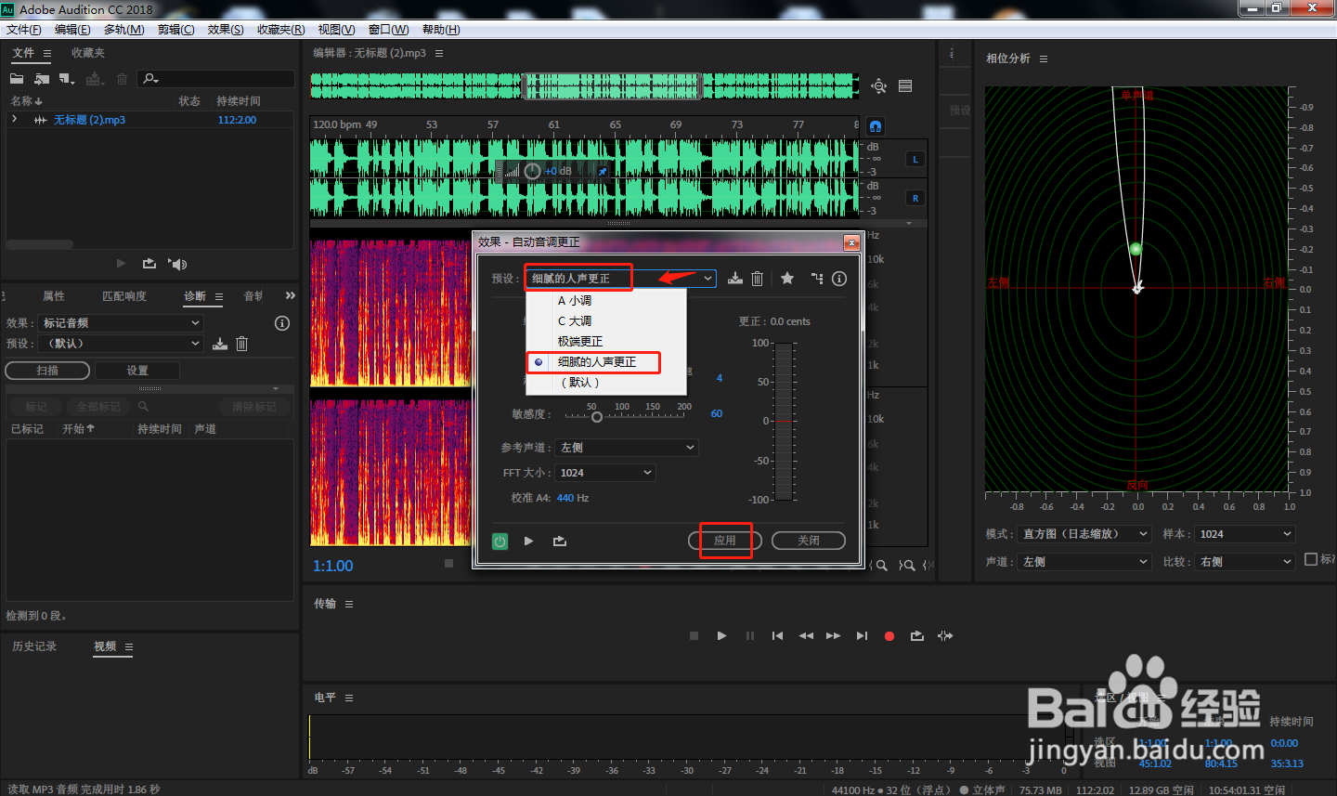Switch to the 匹配响度 tab
Viewport: 1337px width, 796px height.
124,296
